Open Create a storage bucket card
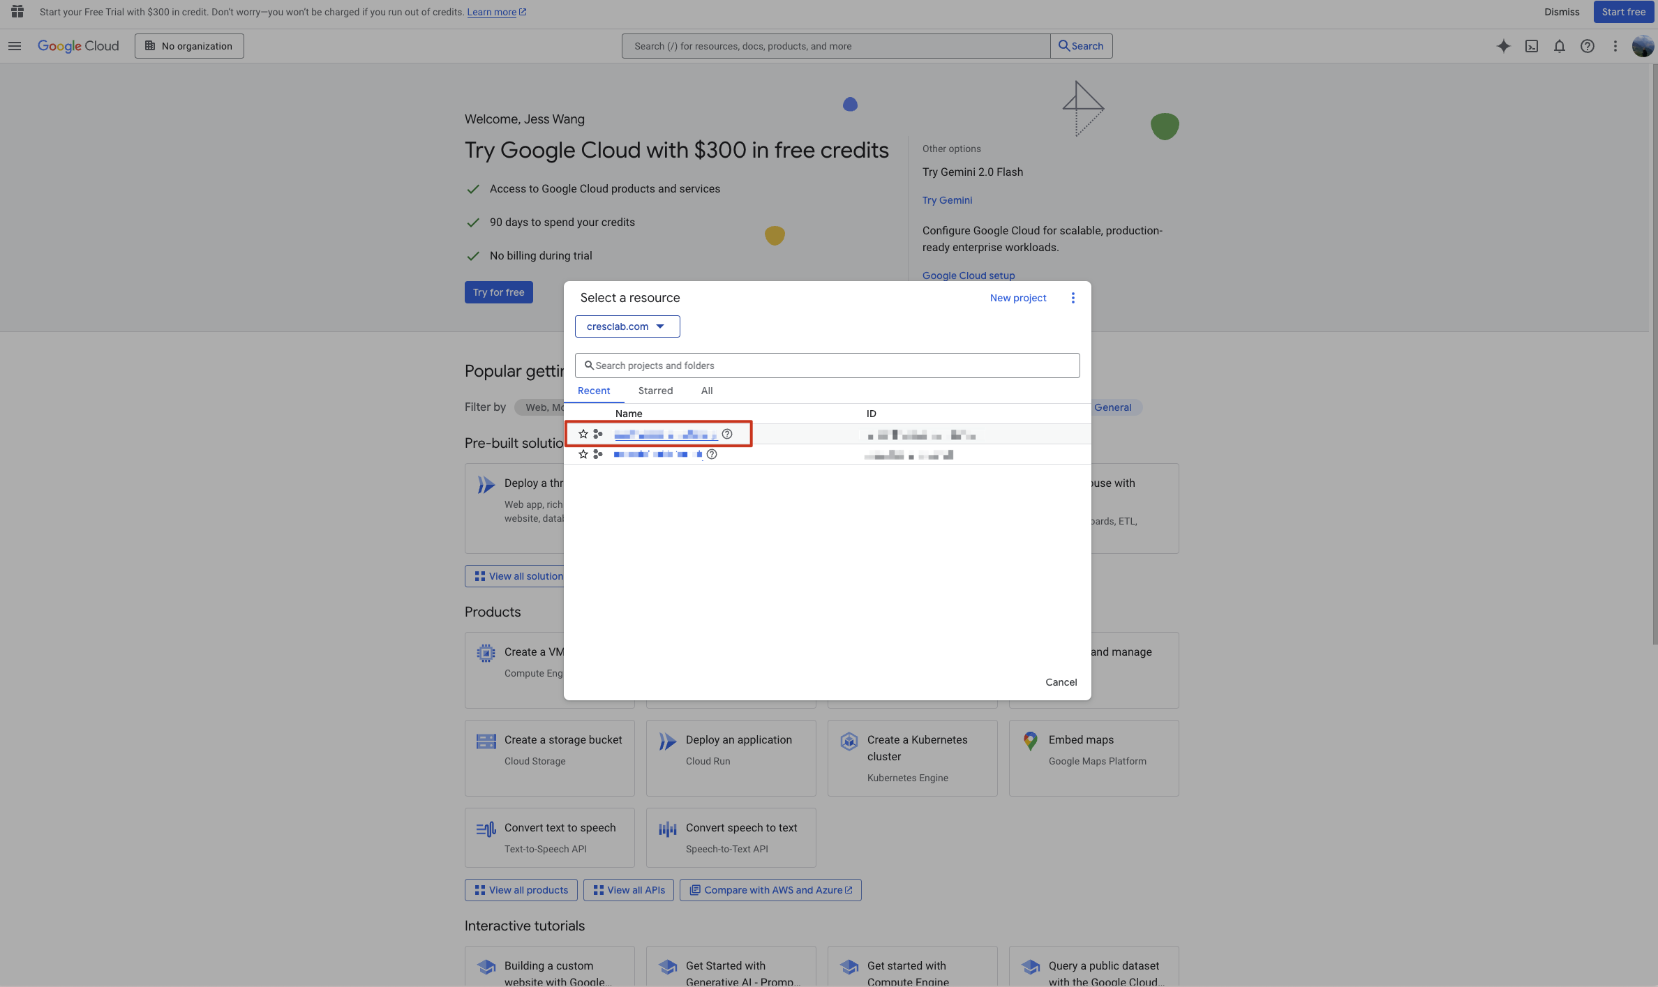This screenshot has height=987, width=1658. coord(549,758)
